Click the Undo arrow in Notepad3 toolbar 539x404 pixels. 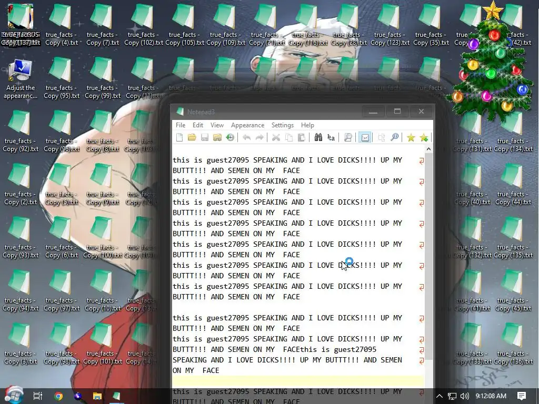click(x=246, y=138)
